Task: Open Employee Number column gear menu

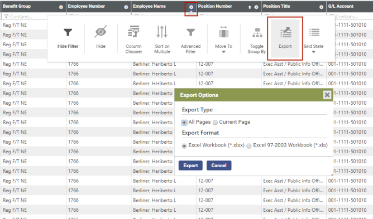Action: coord(126,7)
